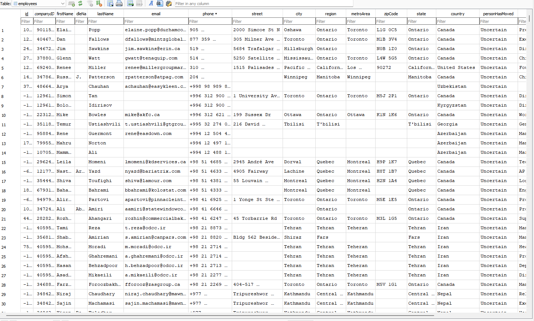Click the id column header
Image resolution: width=534 pixels, height=321 pixels.
27,14
